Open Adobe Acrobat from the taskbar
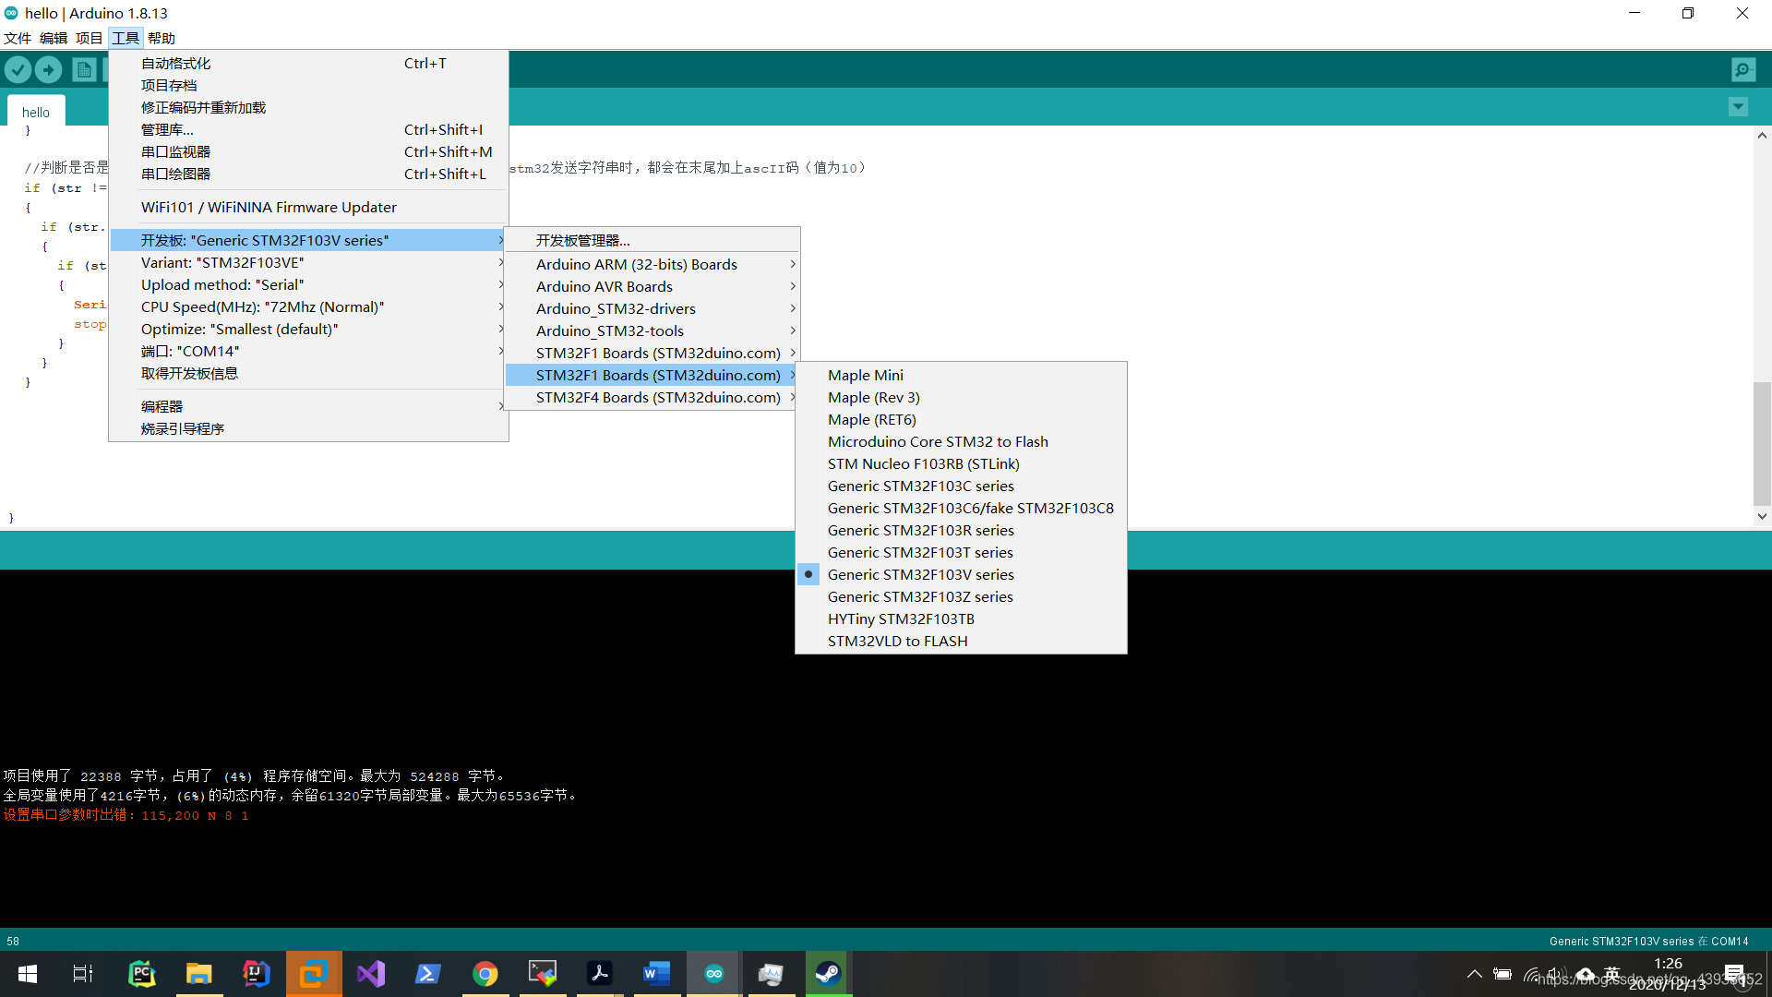 [x=600, y=973]
